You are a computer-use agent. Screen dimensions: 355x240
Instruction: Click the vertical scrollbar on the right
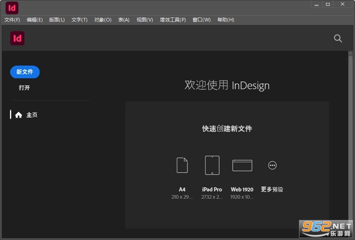pyautogui.click(x=351, y=138)
